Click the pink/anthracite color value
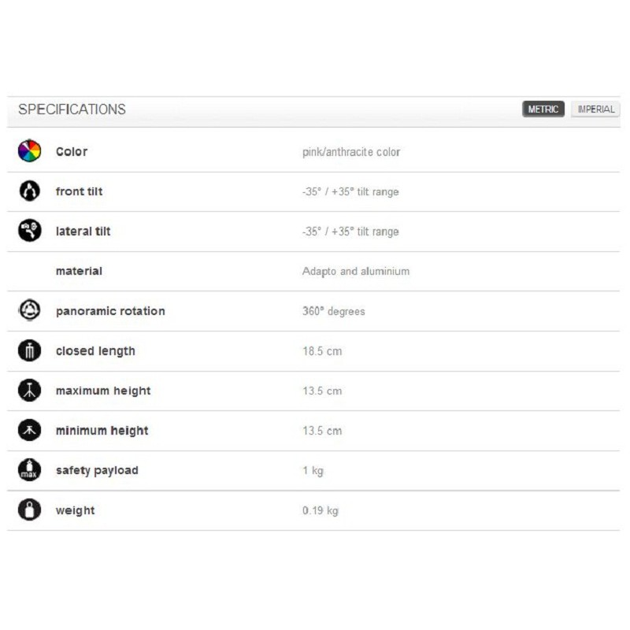630x630 pixels. click(x=351, y=152)
